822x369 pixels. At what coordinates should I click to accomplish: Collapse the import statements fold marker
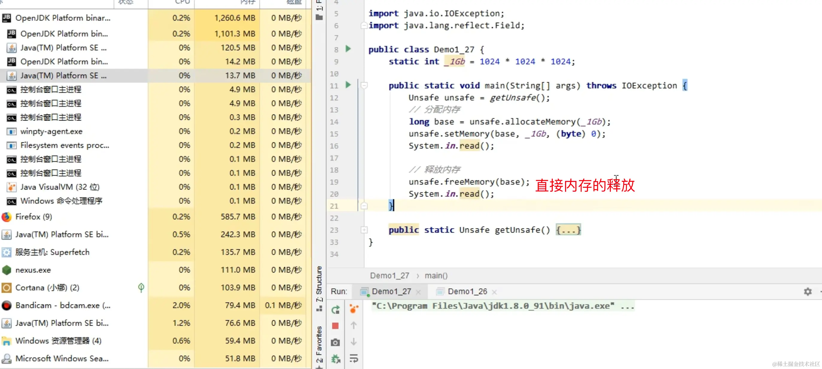(x=363, y=25)
